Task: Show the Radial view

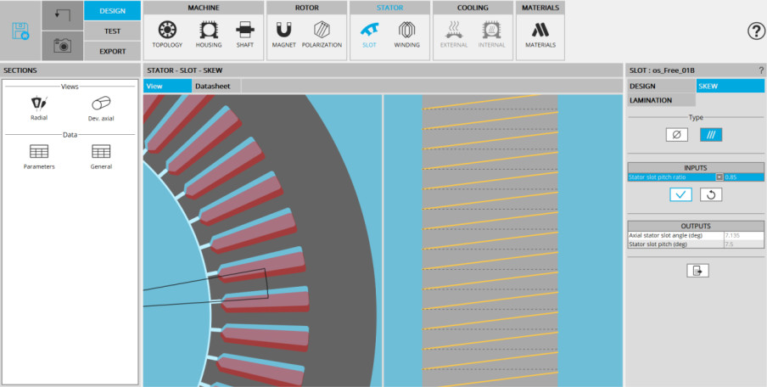Action: 39,108
